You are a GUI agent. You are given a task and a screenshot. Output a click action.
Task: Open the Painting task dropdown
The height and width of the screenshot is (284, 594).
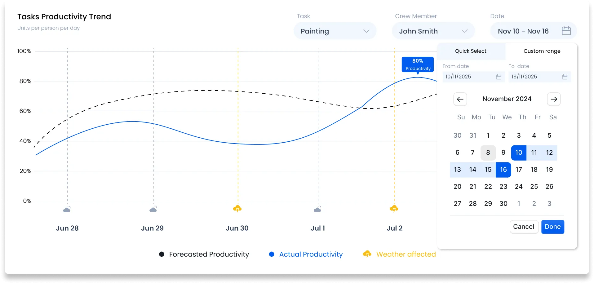[x=335, y=31]
